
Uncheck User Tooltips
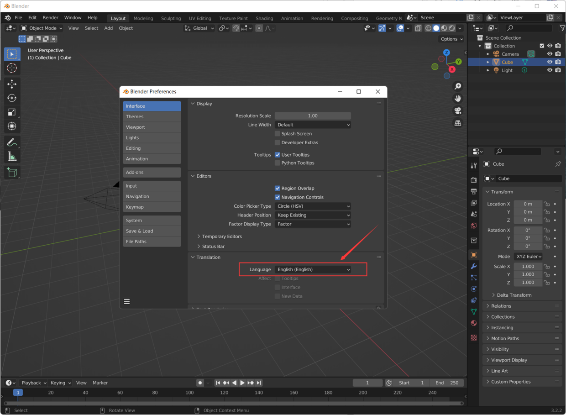(278, 155)
